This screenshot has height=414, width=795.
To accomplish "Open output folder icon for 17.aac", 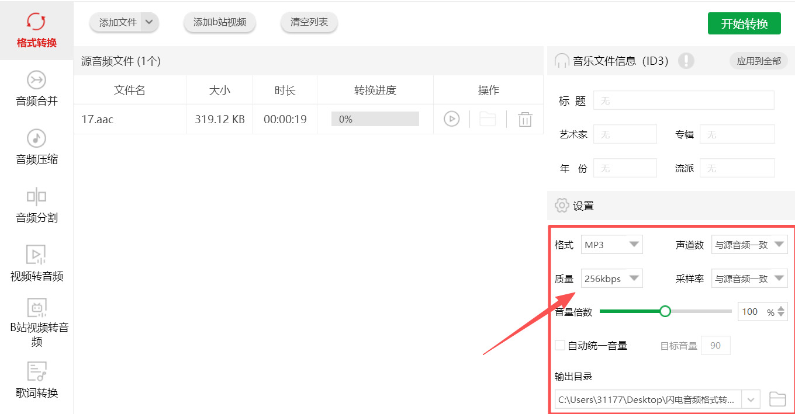I will click(x=488, y=119).
